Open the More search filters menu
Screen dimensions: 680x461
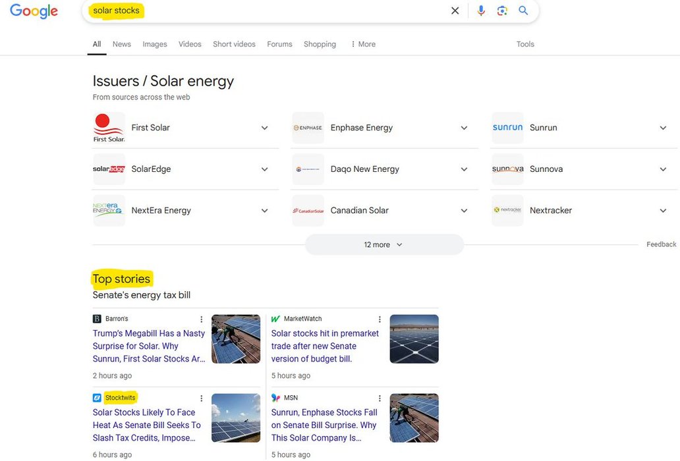pos(363,44)
